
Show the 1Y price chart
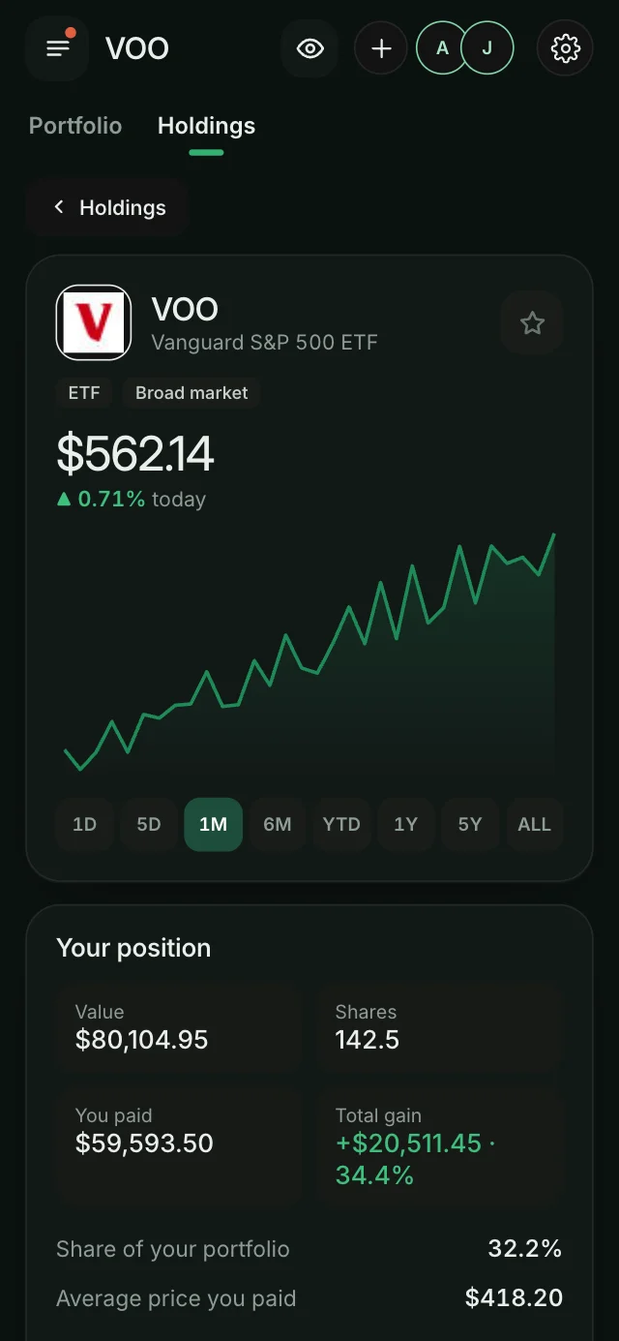pyautogui.click(x=405, y=824)
